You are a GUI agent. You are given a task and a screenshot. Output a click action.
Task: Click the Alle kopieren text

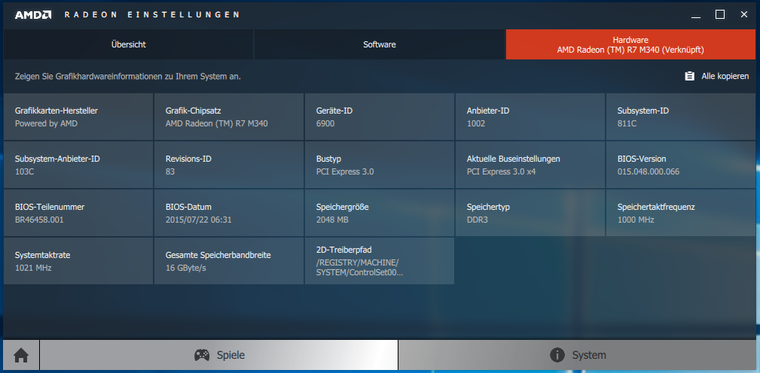click(x=725, y=77)
